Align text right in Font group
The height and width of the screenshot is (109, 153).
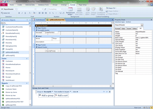pyautogui.click(x=46, y=13)
